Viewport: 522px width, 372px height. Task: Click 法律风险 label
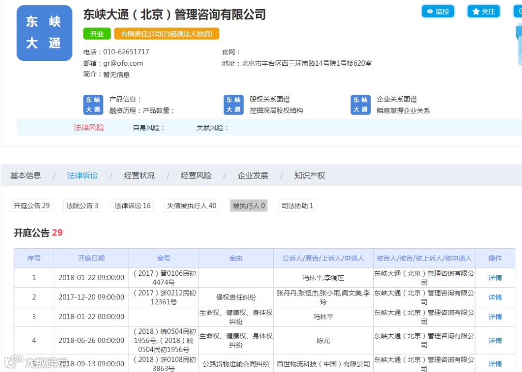(89, 127)
